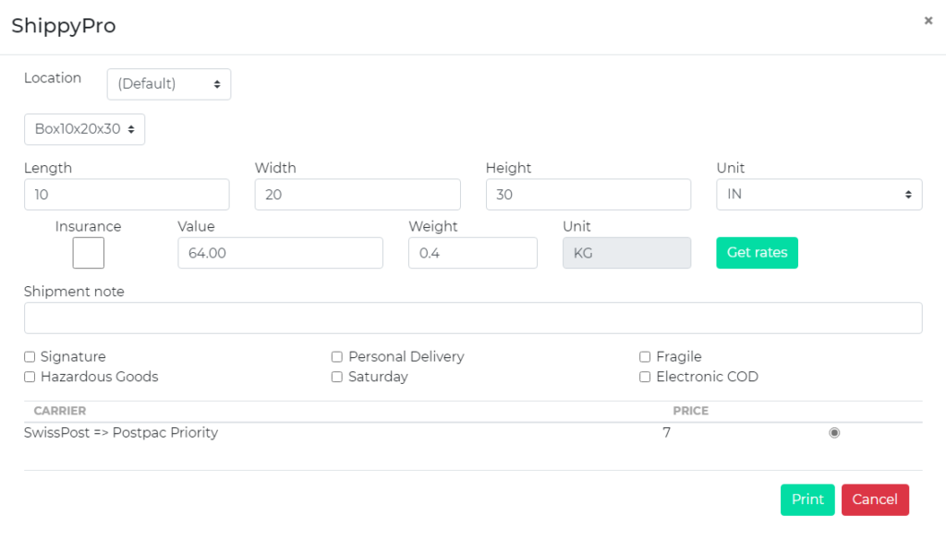Open the Location dropdown
Image resolution: width=946 pixels, height=540 pixels.
[168, 84]
